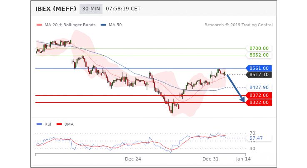The height and width of the screenshot is (168, 307).
Task: Click the RSI 70 level label
Action: pyautogui.click(x=252, y=133)
